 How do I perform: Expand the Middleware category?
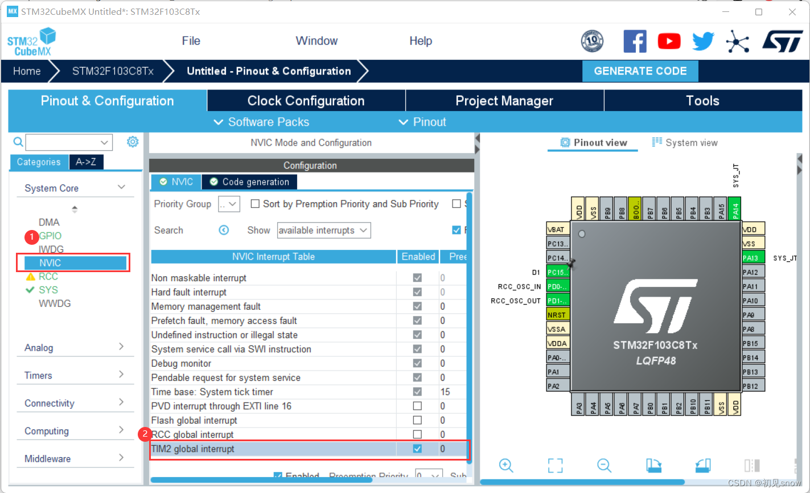point(121,457)
